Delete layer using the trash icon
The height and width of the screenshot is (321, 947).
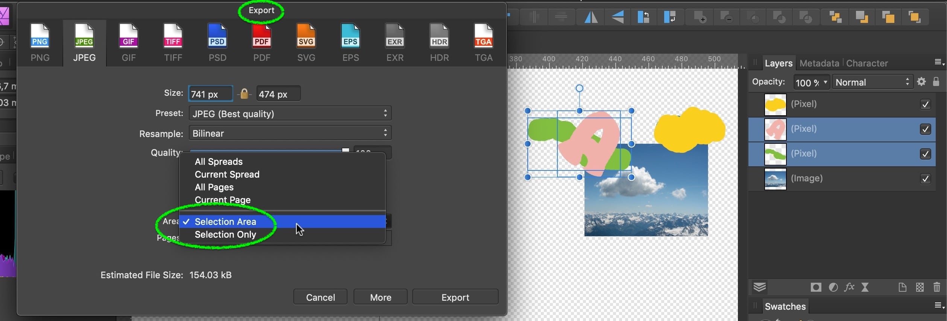tap(937, 288)
